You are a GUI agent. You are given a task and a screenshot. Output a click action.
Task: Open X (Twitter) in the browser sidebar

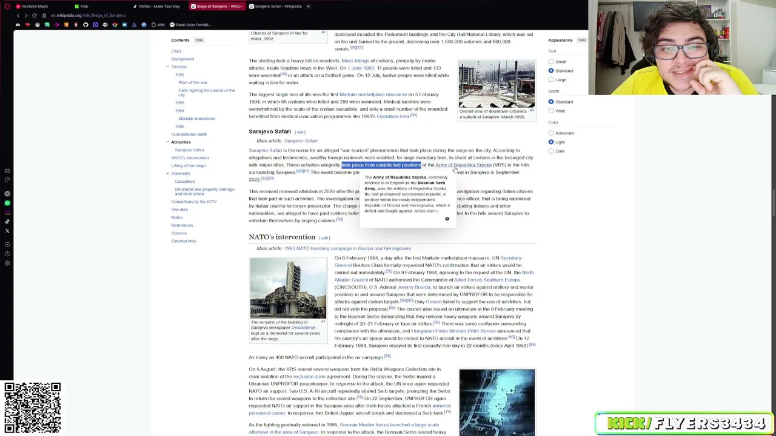pyautogui.click(x=7, y=231)
